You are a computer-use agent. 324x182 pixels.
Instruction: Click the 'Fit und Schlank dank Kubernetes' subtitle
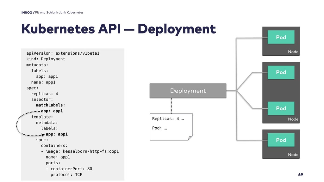[x=59, y=13]
